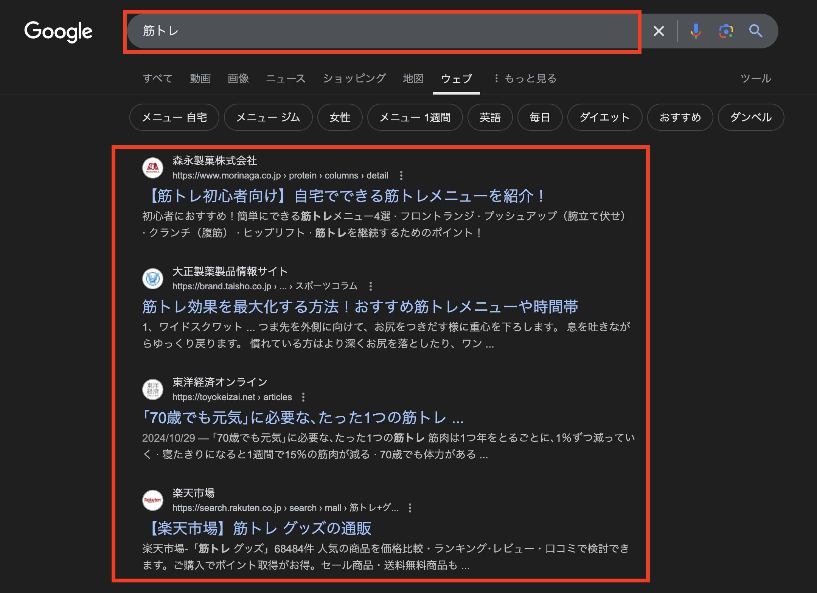The height and width of the screenshot is (593, 817).
Task: Expand the もっと見る menu
Action: 525,78
